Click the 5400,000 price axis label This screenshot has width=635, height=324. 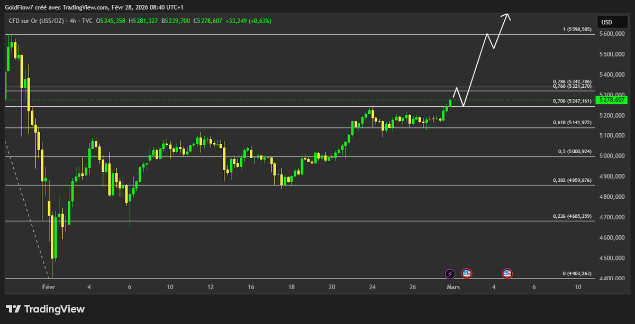pyautogui.click(x=611, y=75)
